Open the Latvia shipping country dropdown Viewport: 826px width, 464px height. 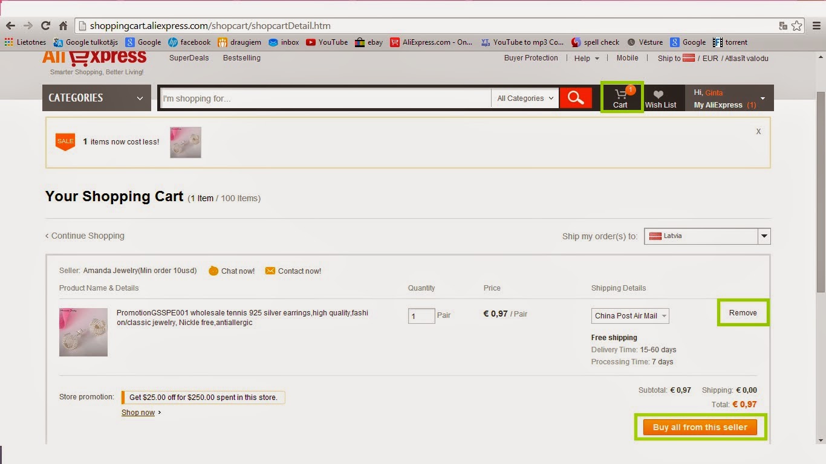click(707, 236)
